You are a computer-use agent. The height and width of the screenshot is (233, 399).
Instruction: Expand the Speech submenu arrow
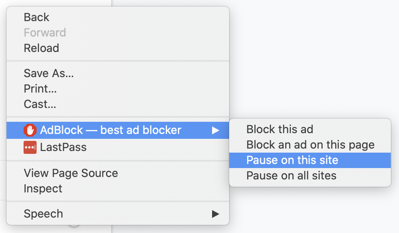click(215, 214)
